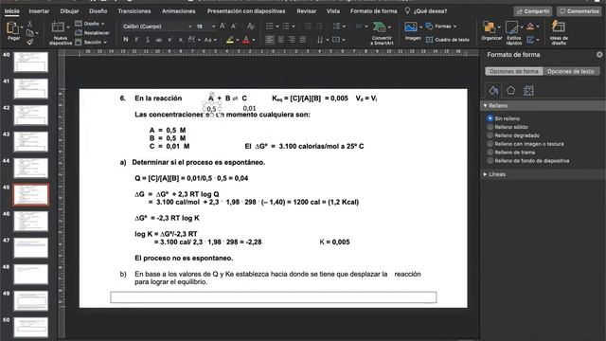The height and width of the screenshot is (341, 606).
Task: Click the Pegar paste icon
Action: (13, 28)
